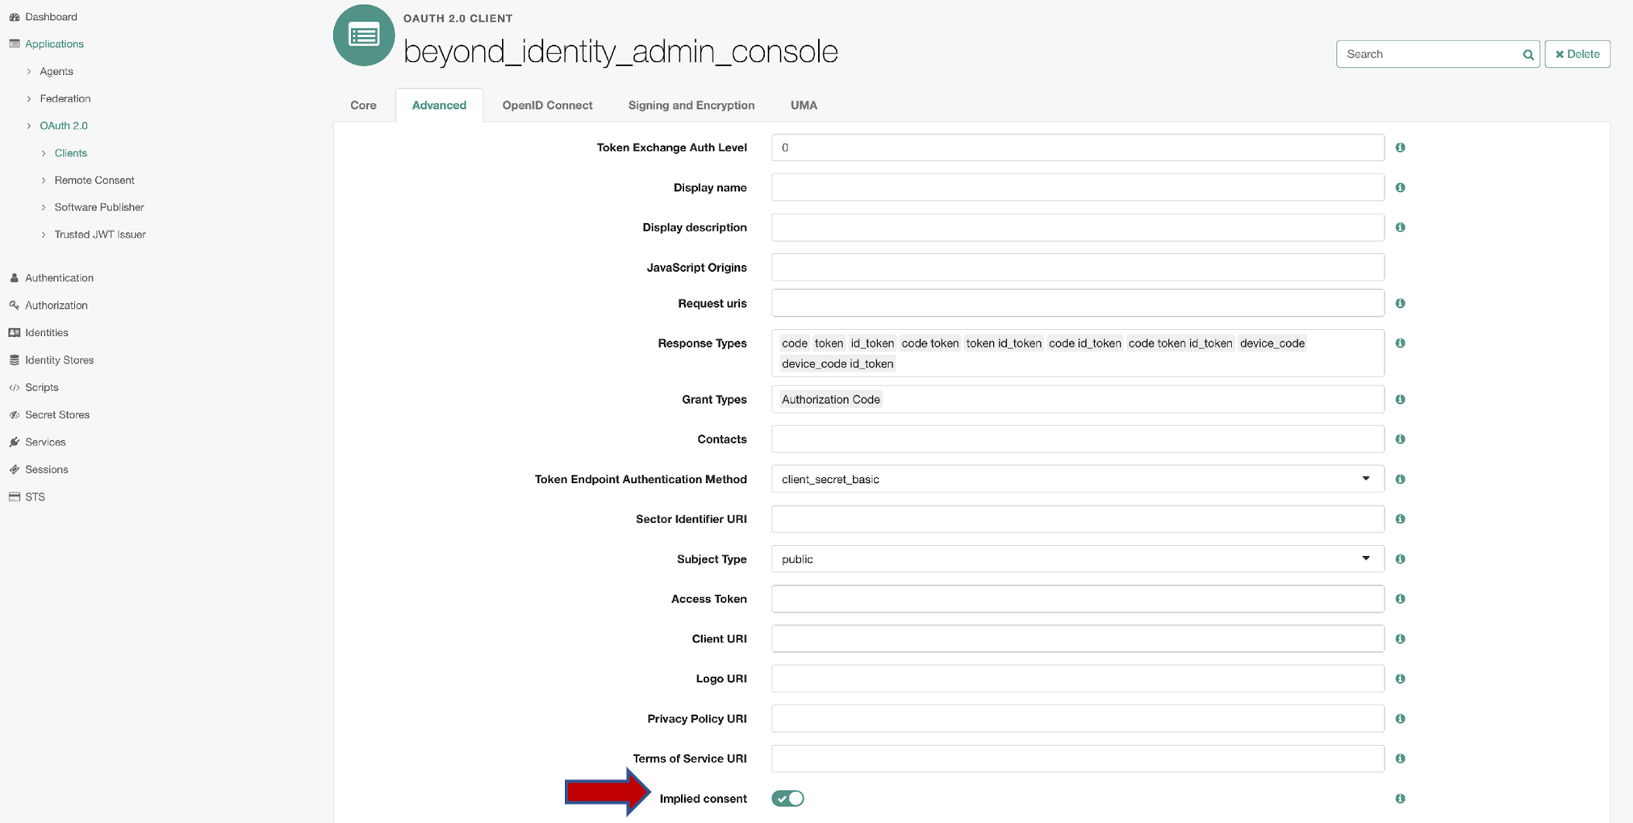
Task: Open Applications in the sidebar
Action: coord(54,44)
